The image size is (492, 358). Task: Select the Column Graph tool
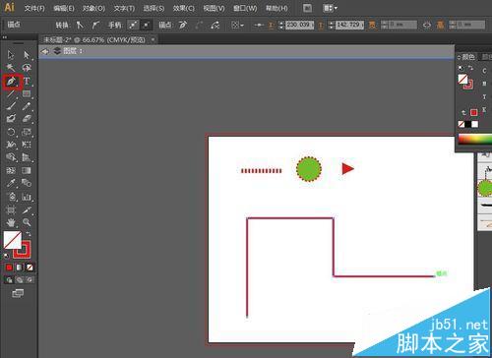click(x=27, y=197)
